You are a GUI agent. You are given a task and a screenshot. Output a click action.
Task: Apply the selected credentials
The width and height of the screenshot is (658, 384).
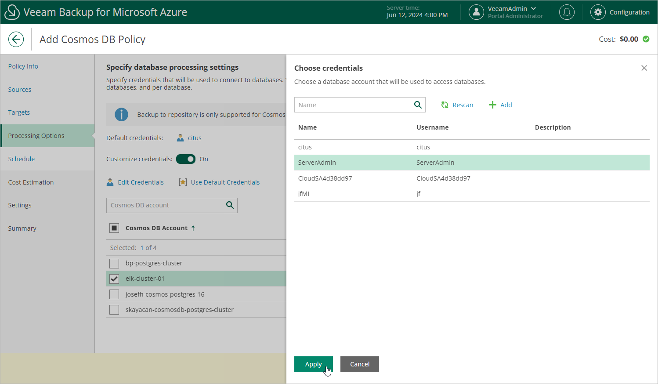(313, 364)
